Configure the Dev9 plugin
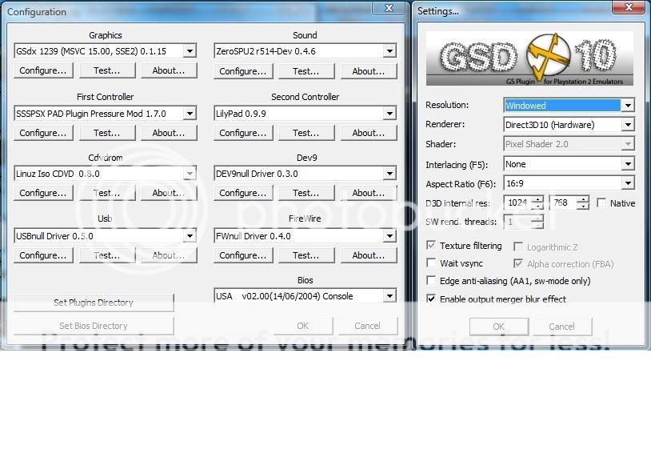The image size is (651, 465). (x=243, y=193)
